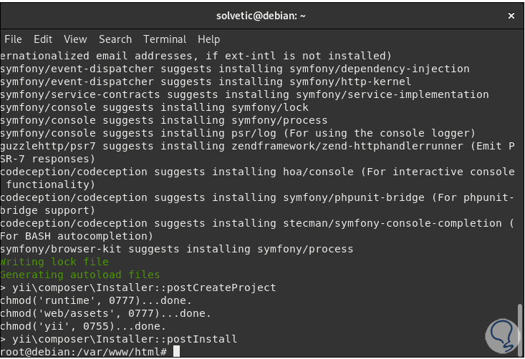Viewport: 525px width, 359px height.
Task: Click the solvetic@debian window title
Action: pos(262,15)
